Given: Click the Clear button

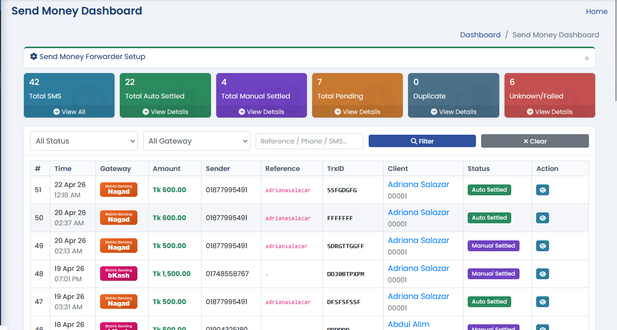Looking at the screenshot, I should tap(535, 141).
